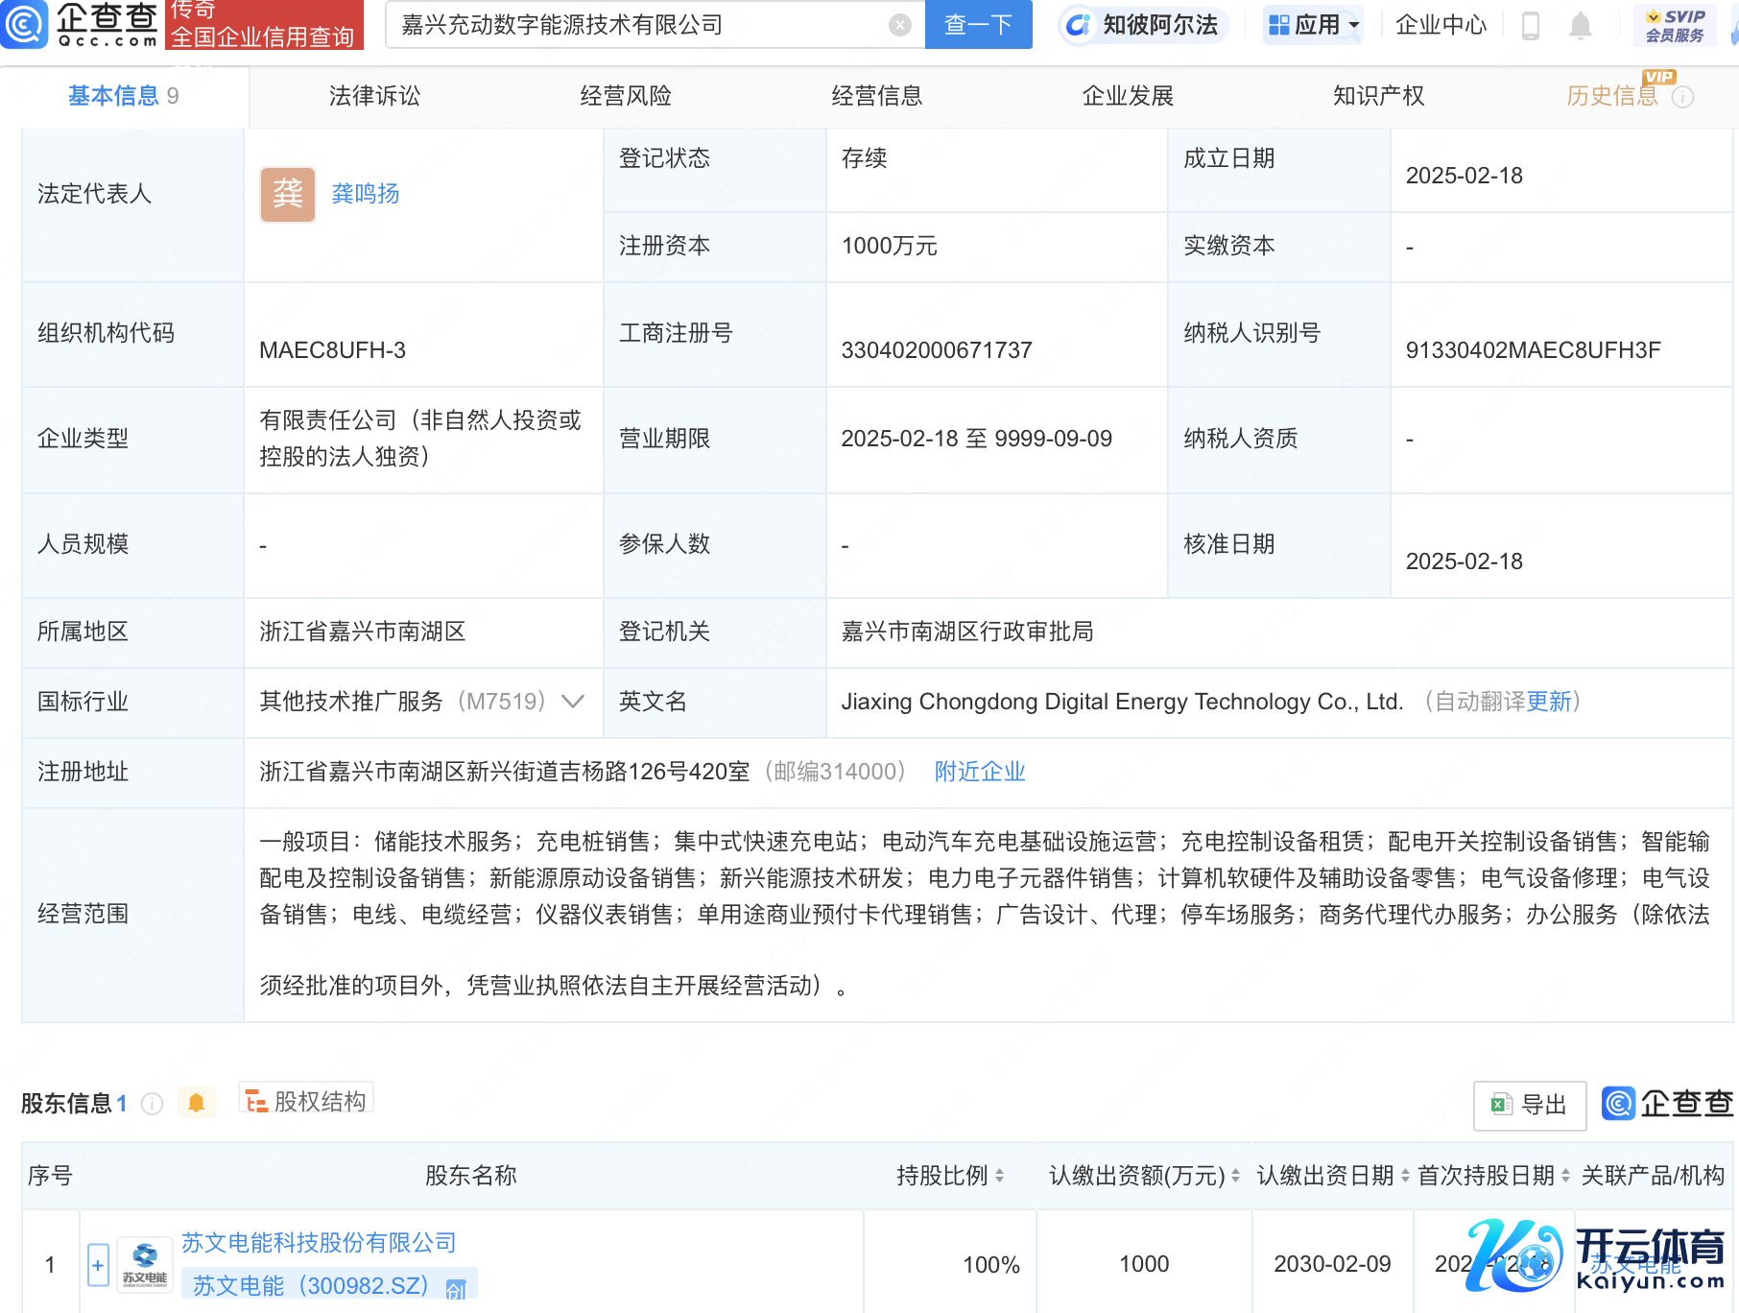Click the info icon beside 历史信息
This screenshot has width=1739, height=1313.
pyautogui.click(x=1683, y=97)
